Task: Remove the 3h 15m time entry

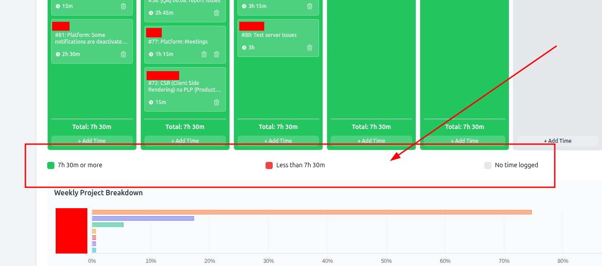Action: coord(310,6)
